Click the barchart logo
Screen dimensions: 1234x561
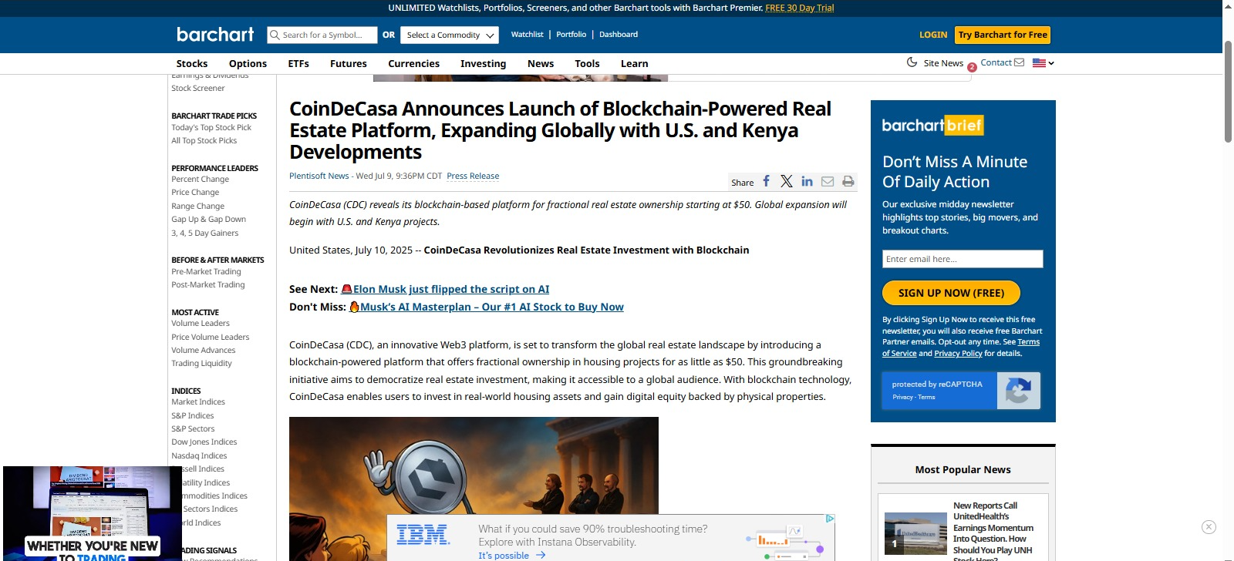[x=215, y=35]
